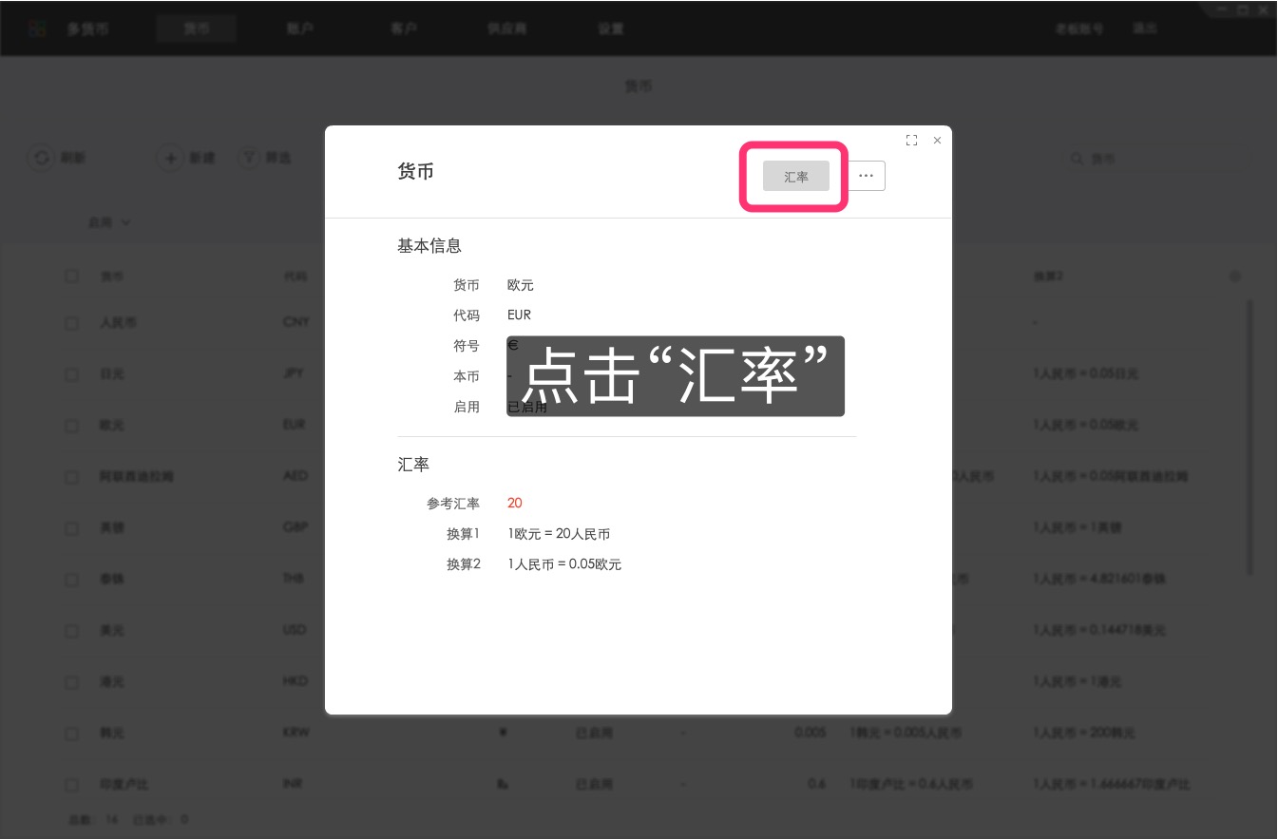
Task: Switch to the 货币 tab
Action: (x=197, y=29)
